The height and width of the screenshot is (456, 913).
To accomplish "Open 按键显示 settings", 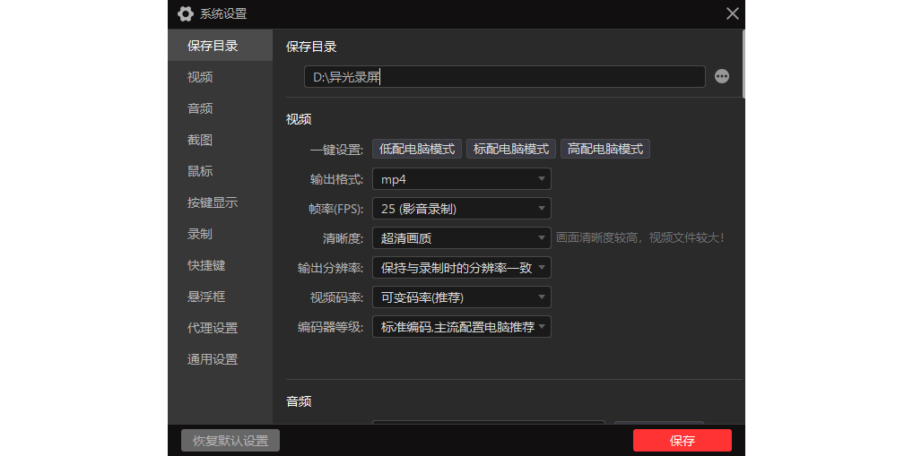I will coord(220,202).
